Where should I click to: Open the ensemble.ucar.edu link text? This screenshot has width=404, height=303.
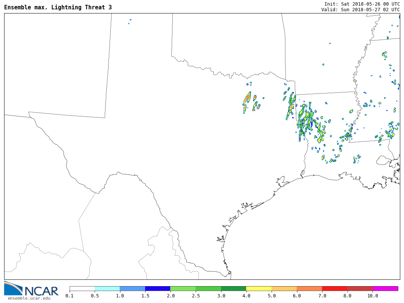(29, 298)
